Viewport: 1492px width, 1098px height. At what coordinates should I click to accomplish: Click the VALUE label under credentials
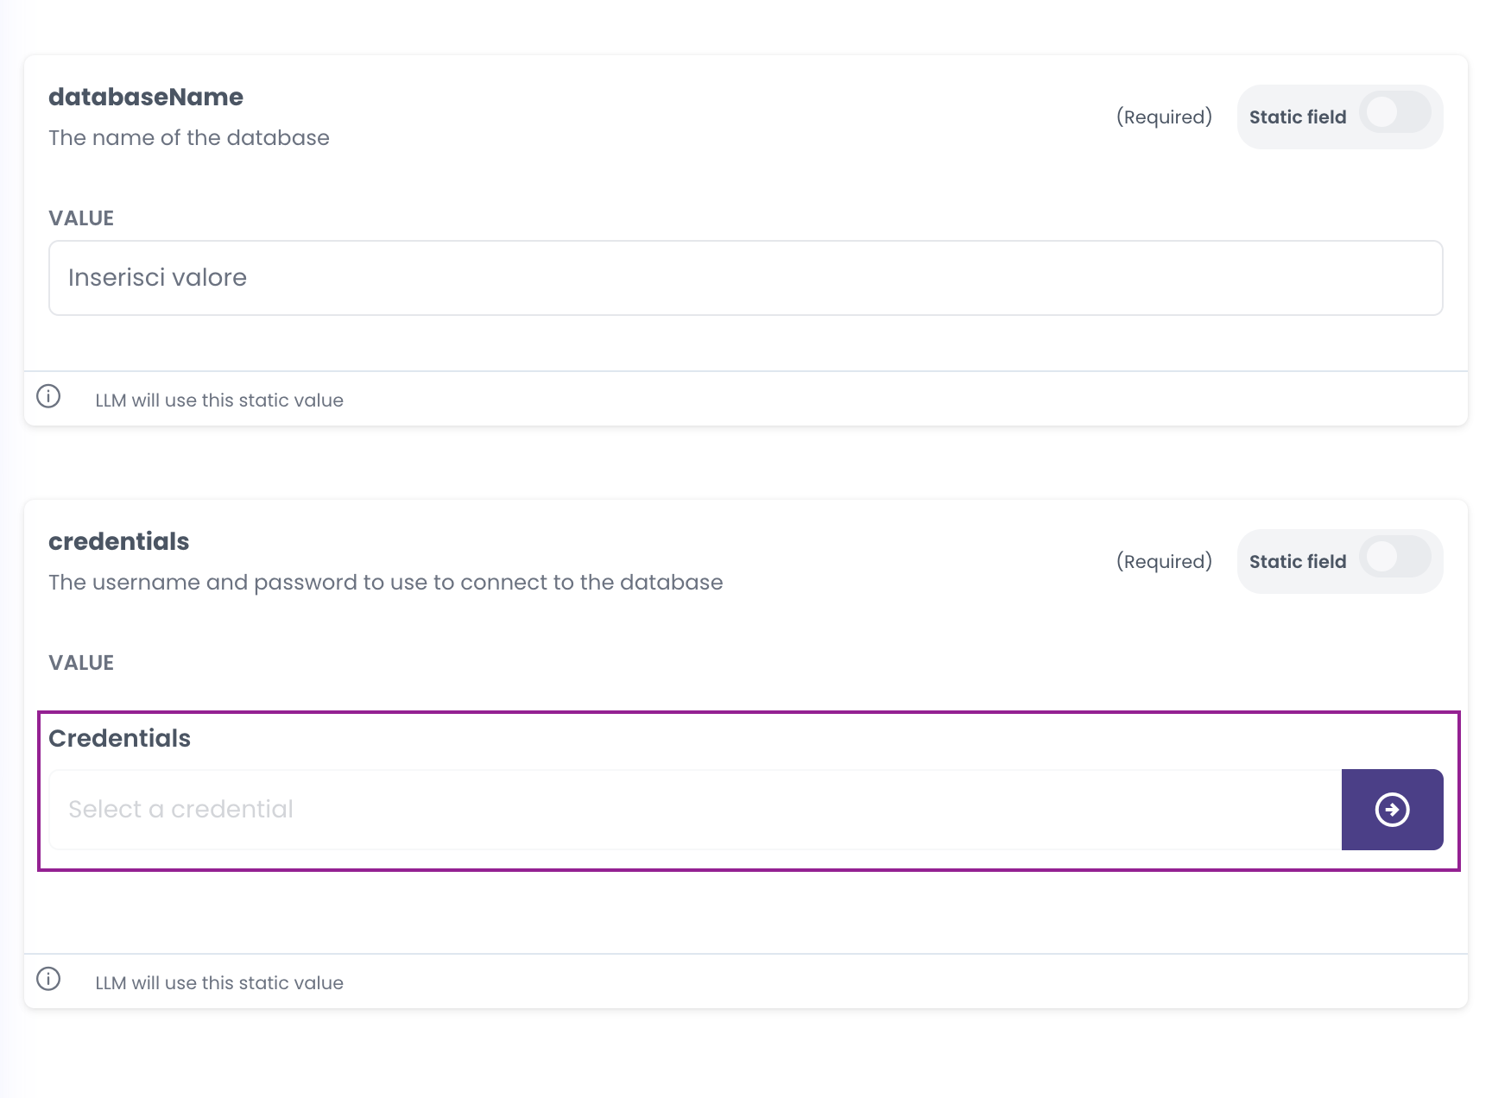click(81, 663)
